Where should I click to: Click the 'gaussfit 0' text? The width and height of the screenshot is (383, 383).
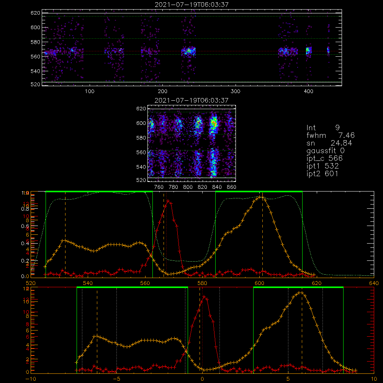(325, 151)
